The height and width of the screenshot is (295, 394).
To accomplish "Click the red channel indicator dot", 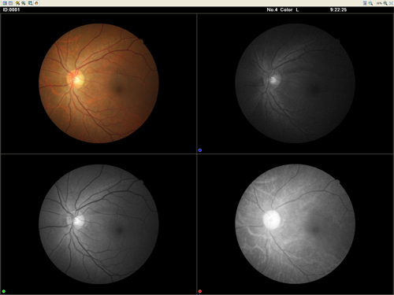I will pyautogui.click(x=200, y=291).
